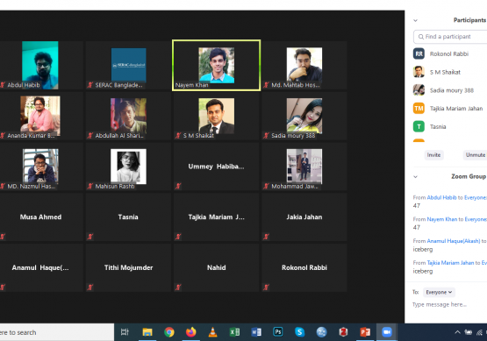
Task: Open the Photoshop taskbar icon
Action: [278, 332]
